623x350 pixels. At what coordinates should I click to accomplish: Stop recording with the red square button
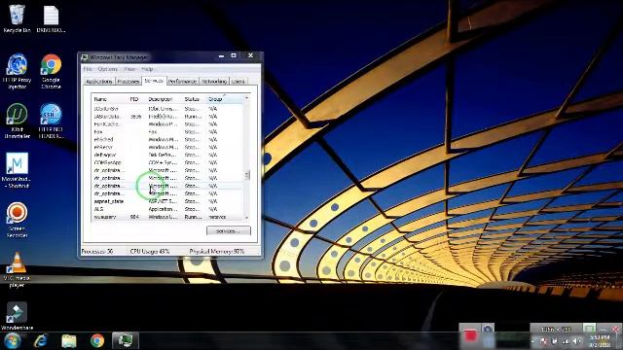click(x=470, y=336)
